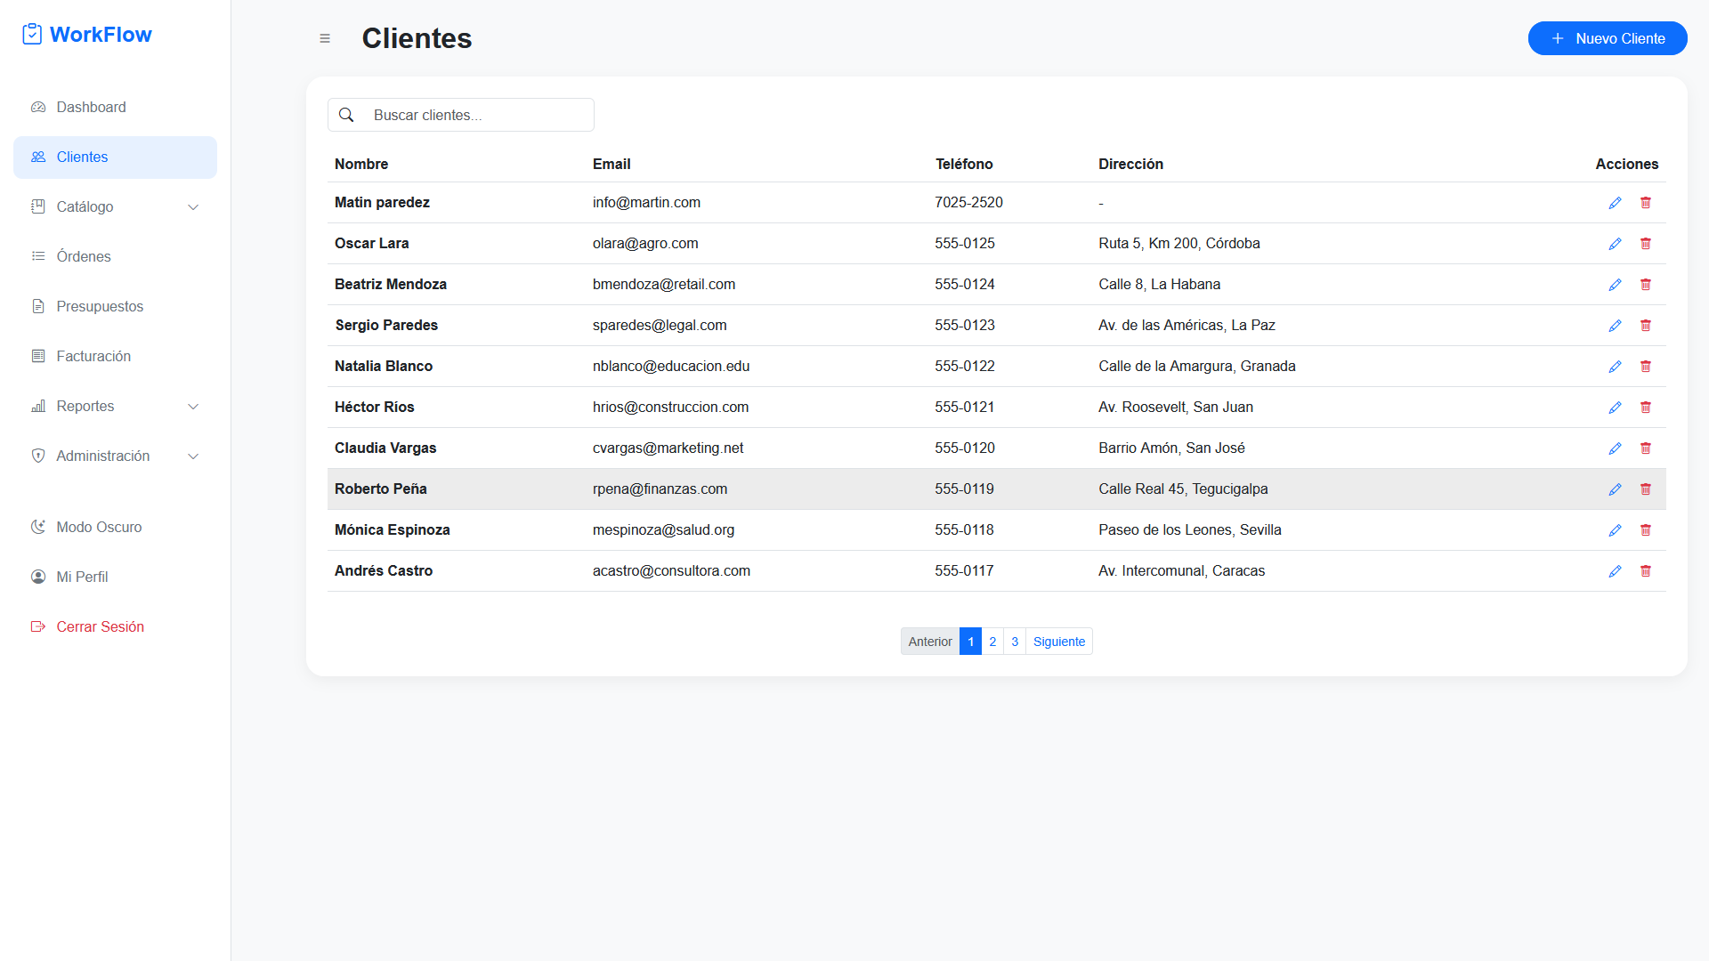1709x961 pixels.
Task: Delete Matin paredez using trash icon
Action: click(1645, 203)
